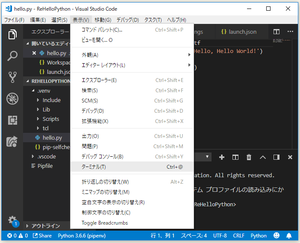Viewport: 300px width, 243px height.
Task: Open the Extensions view in activity bar
Action: click(13, 120)
